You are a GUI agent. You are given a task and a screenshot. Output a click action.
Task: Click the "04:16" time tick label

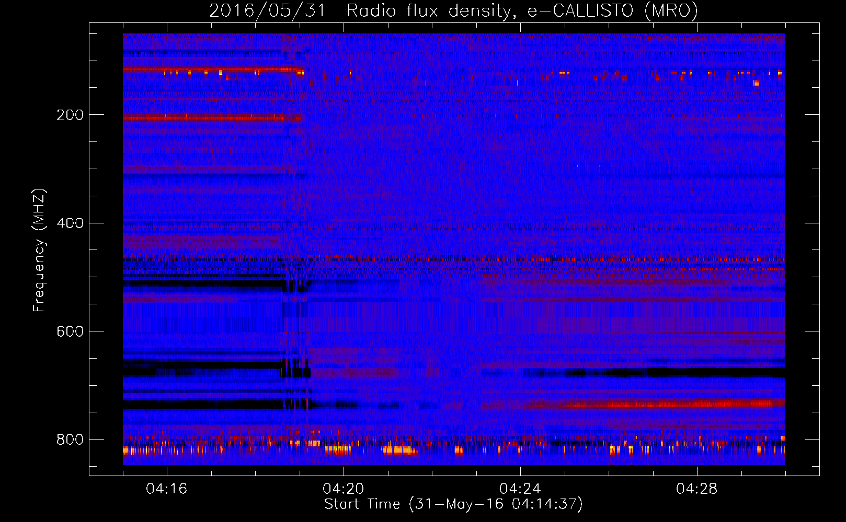point(167,489)
